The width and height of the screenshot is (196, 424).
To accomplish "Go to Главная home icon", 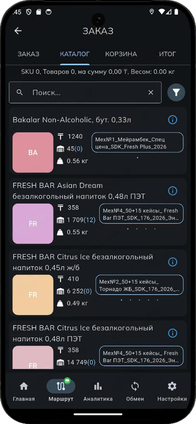I will tap(24, 386).
